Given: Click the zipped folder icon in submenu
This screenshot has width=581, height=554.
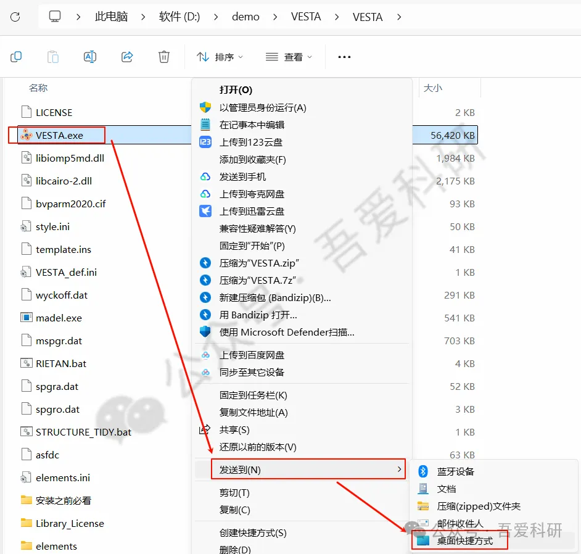Looking at the screenshot, I should 422,506.
